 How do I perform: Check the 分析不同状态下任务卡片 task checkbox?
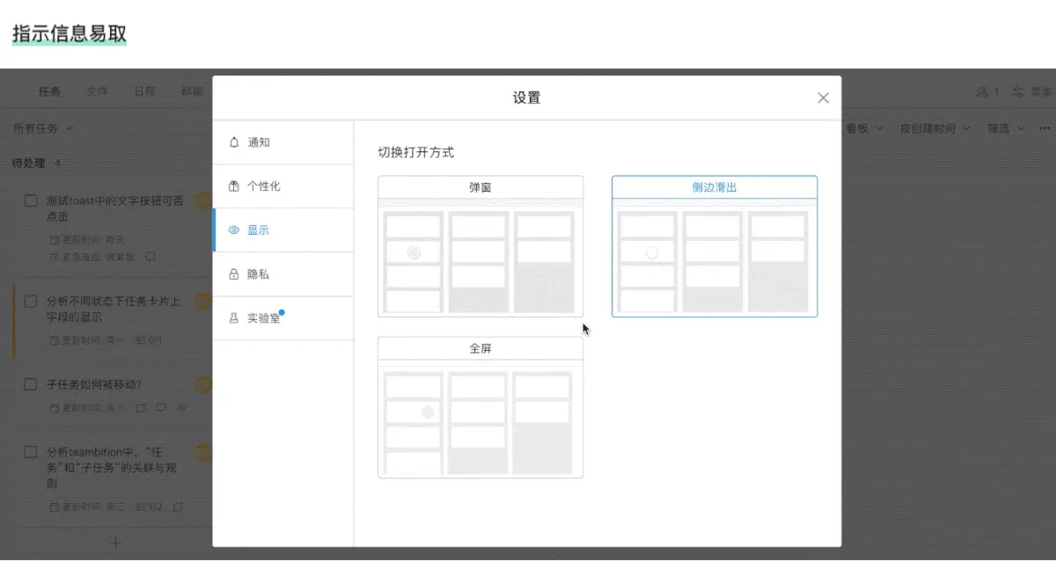(x=31, y=302)
